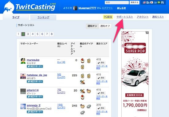This screenshot has height=117, width=169.
Task: Open murasuke username link
Action: [33, 60]
